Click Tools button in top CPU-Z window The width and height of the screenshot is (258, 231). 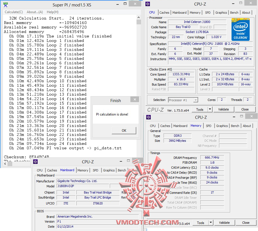[199, 109]
